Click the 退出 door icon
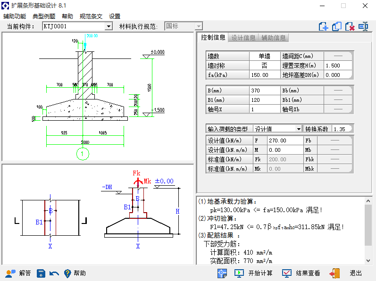 click(x=335, y=273)
